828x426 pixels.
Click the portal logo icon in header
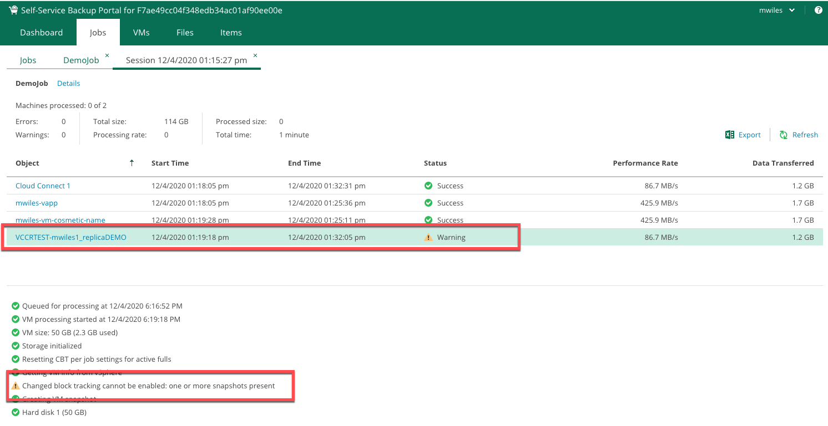tap(13, 10)
